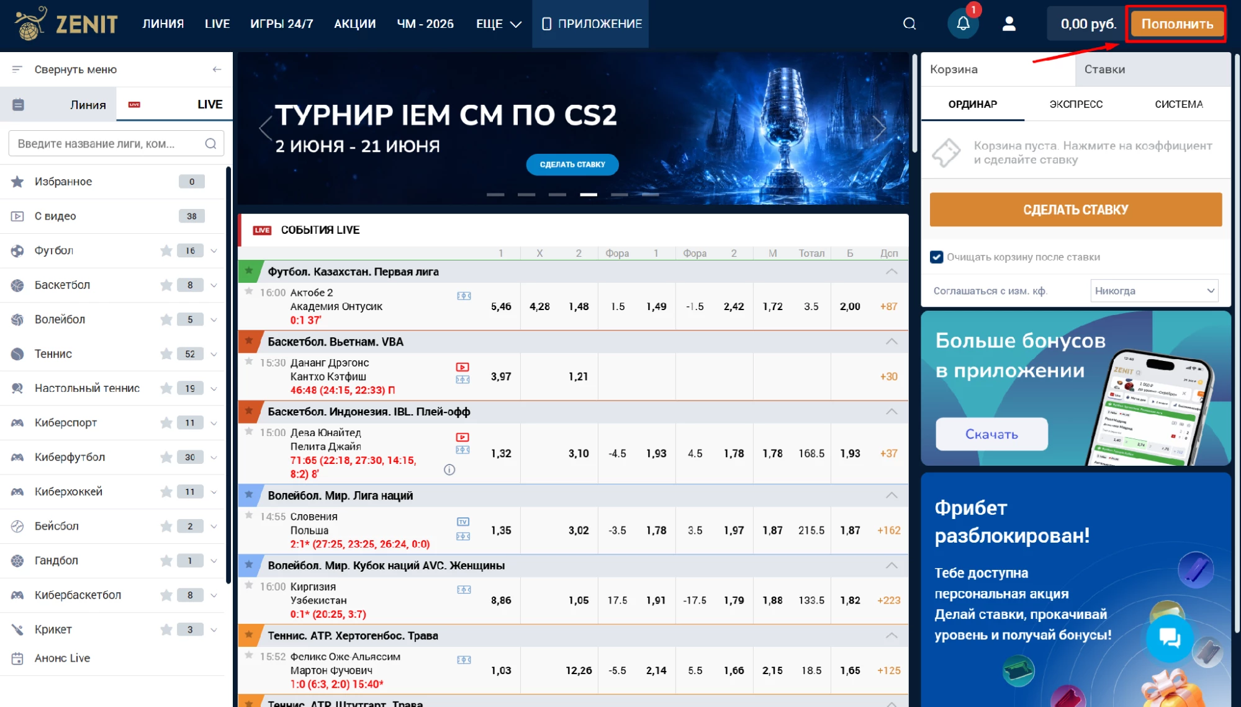Collapse Футбол. Казахстан. Первая лига section
The height and width of the screenshot is (707, 1241).
coord(891,272)
